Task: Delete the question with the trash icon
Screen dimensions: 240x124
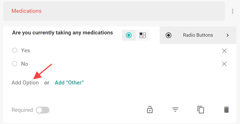Action: point(226,110)
